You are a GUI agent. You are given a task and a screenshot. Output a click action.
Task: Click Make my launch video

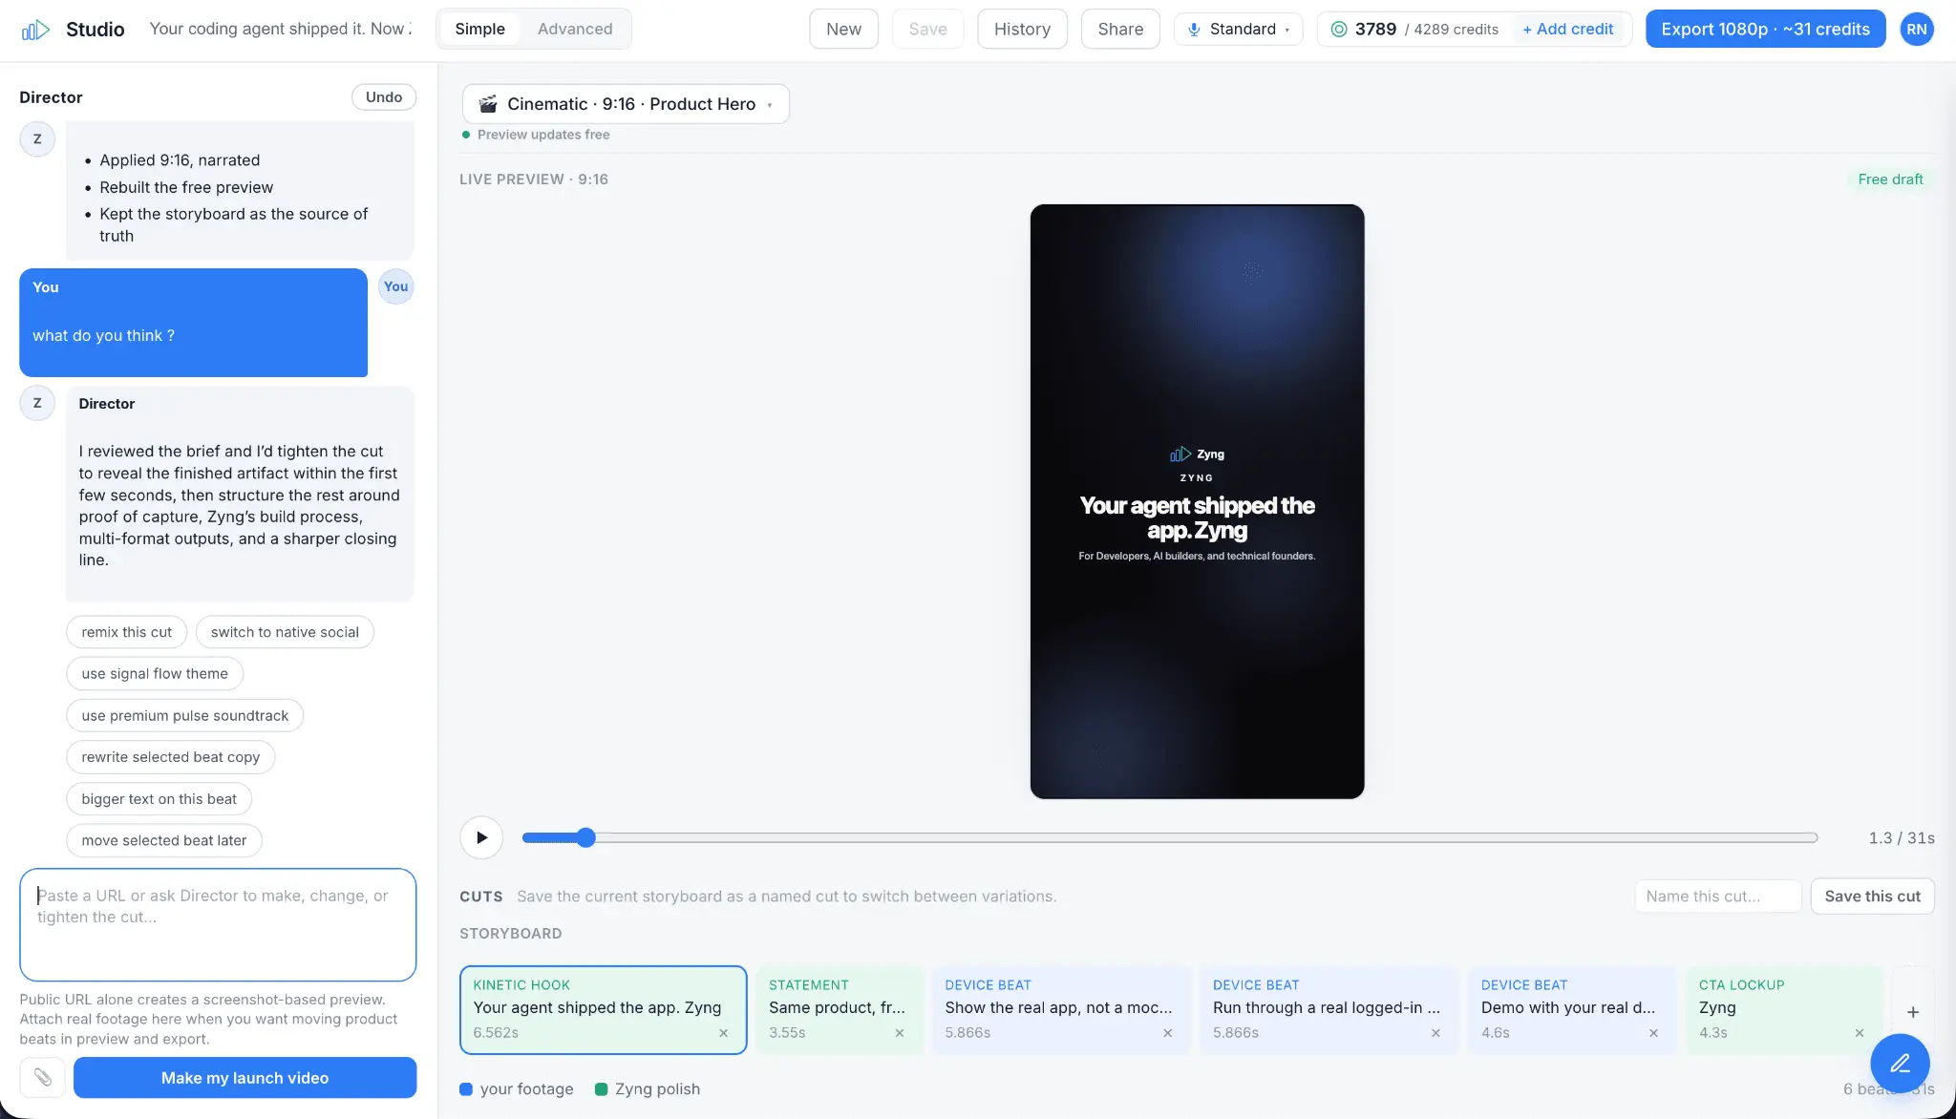click(244, 1077)
